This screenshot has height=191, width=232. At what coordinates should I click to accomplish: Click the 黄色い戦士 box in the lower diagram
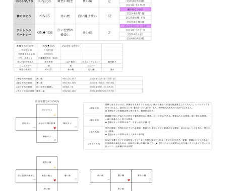(47, 176)
